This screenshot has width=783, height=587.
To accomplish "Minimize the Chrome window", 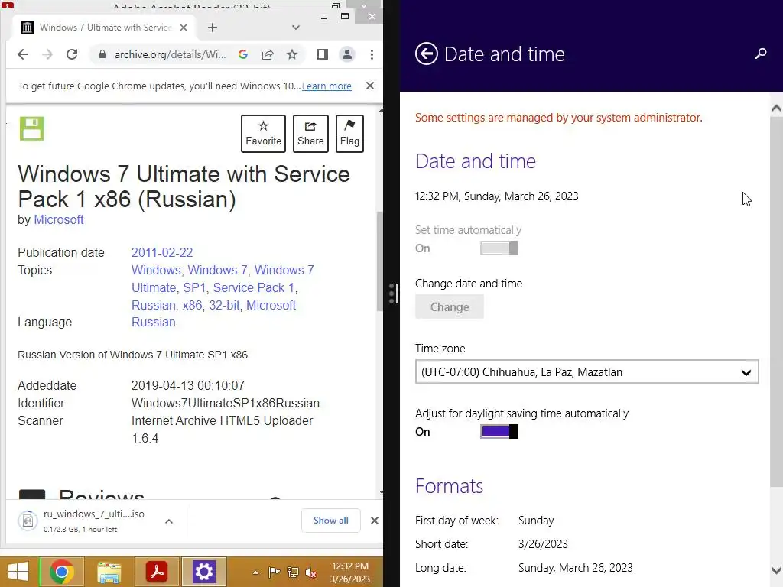I will (324, 17).
